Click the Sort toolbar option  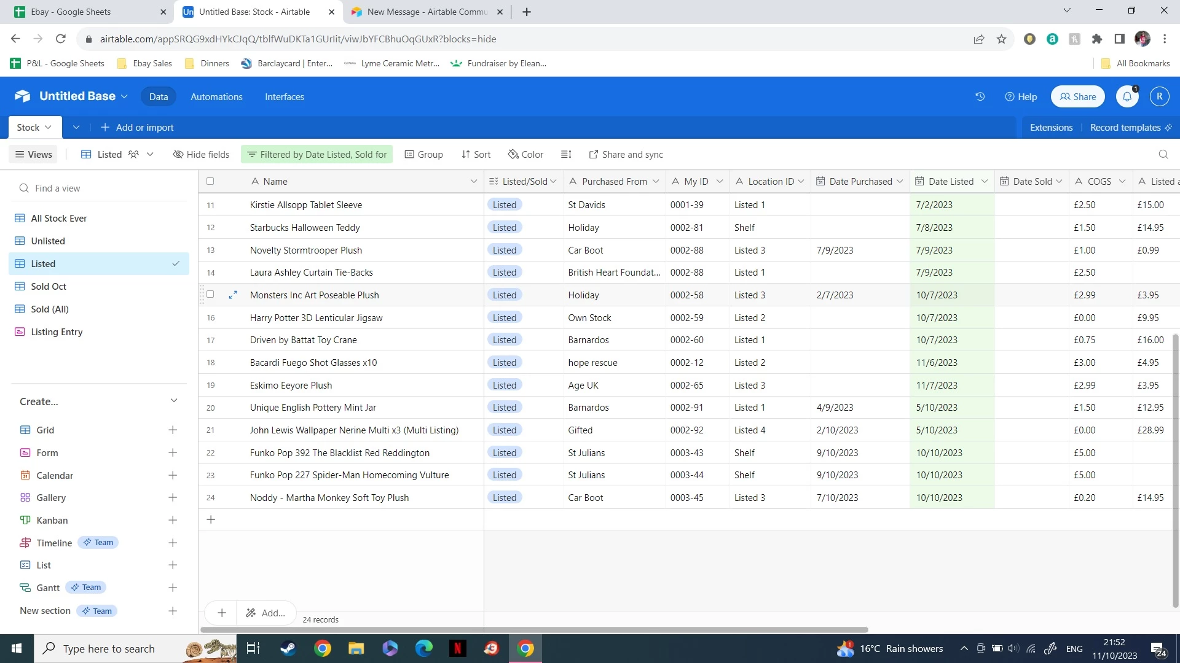[x=476, y=154]
